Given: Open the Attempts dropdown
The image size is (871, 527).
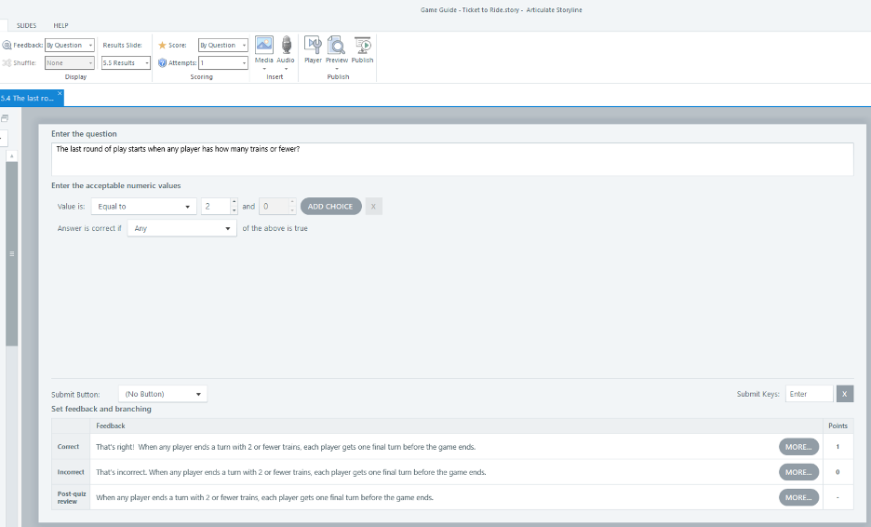Looking at the screenshot, I should (222, 62).
